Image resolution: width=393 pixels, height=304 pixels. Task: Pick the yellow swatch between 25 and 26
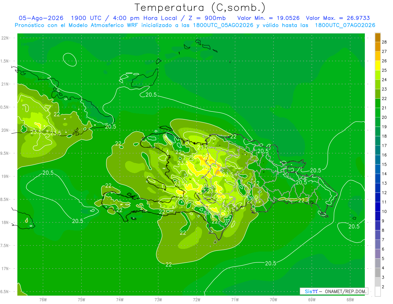pos(378,66)
